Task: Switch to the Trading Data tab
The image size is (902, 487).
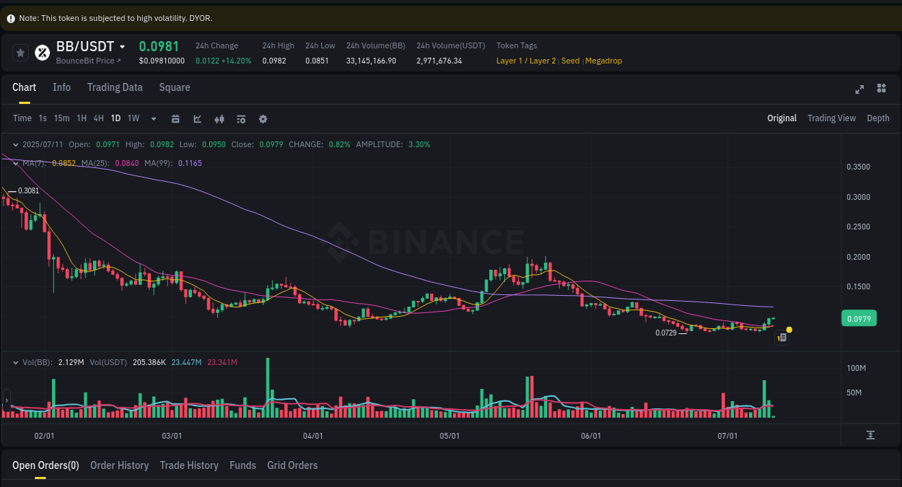Action: pos(115,87)
